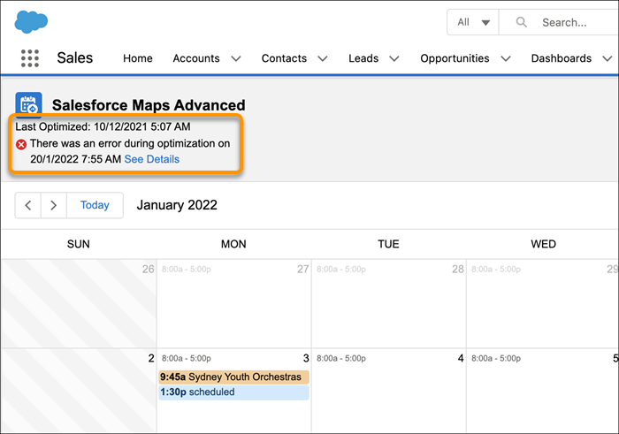Go to previous month arrow
This screenshot has width=619, height=434.
tap(28, 205)
